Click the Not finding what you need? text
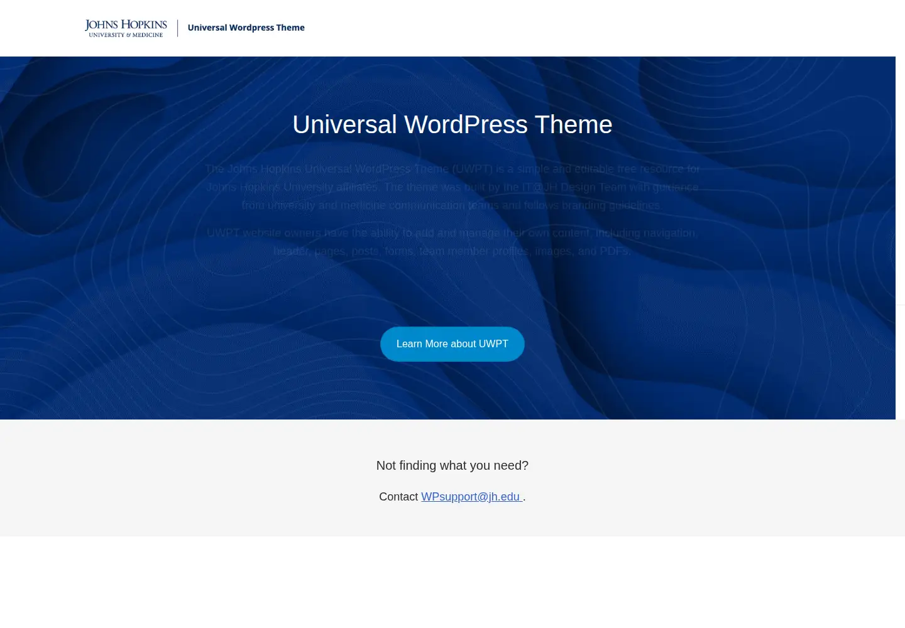Screen dimensions: 905x628 click(452, 465)
